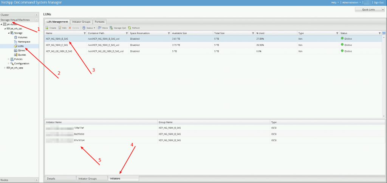Expand the Configuration tree node
This screenshot has height=183, width=387.
(9, 64)
